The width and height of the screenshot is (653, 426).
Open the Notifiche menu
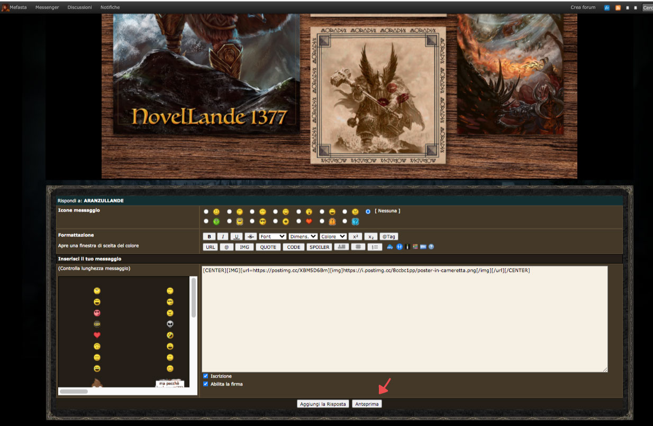pyautogui.click(x=110, y=7)
